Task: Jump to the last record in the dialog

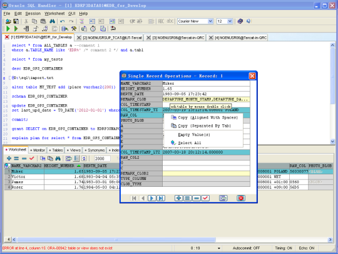Action: (x=161, y=198)
